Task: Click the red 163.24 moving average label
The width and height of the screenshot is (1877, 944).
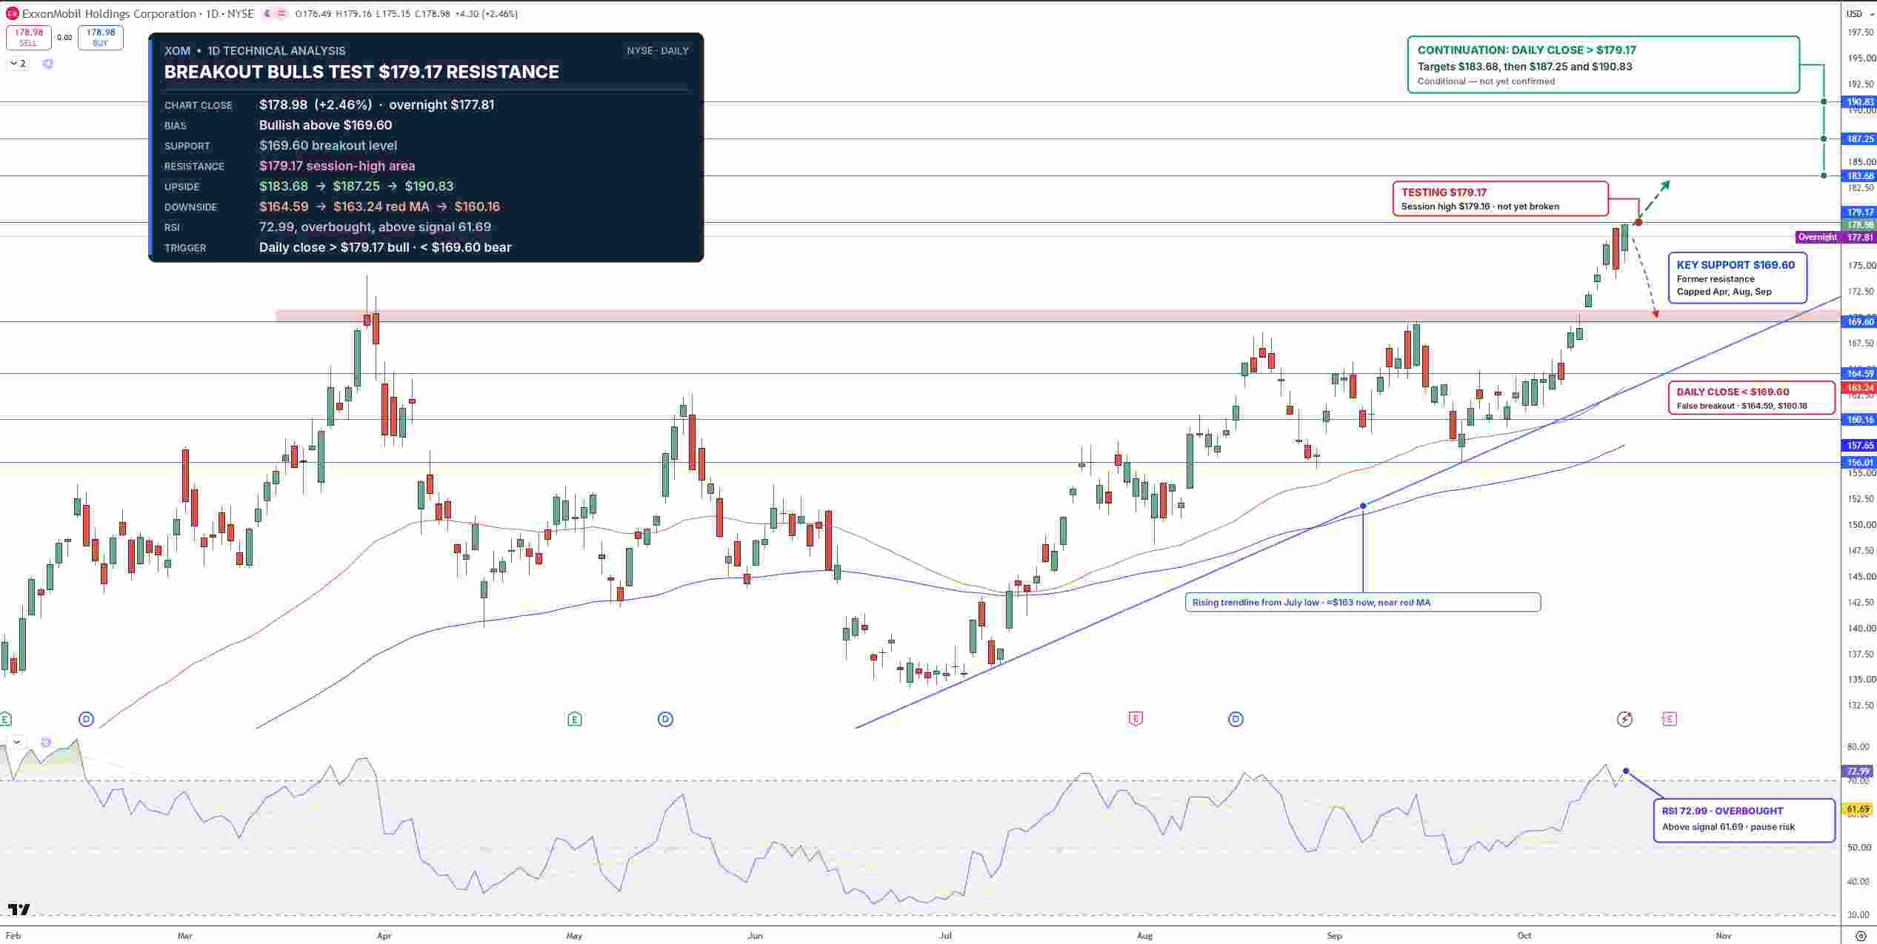Action: (1859, 388)
